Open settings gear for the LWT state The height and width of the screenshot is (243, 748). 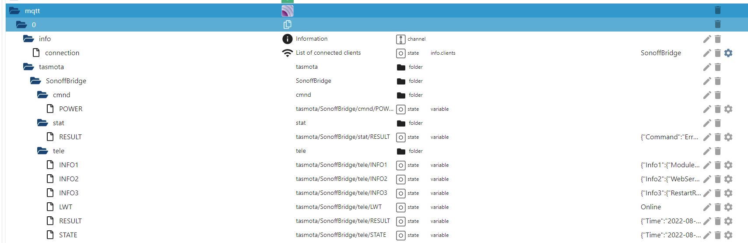(728, 207)
